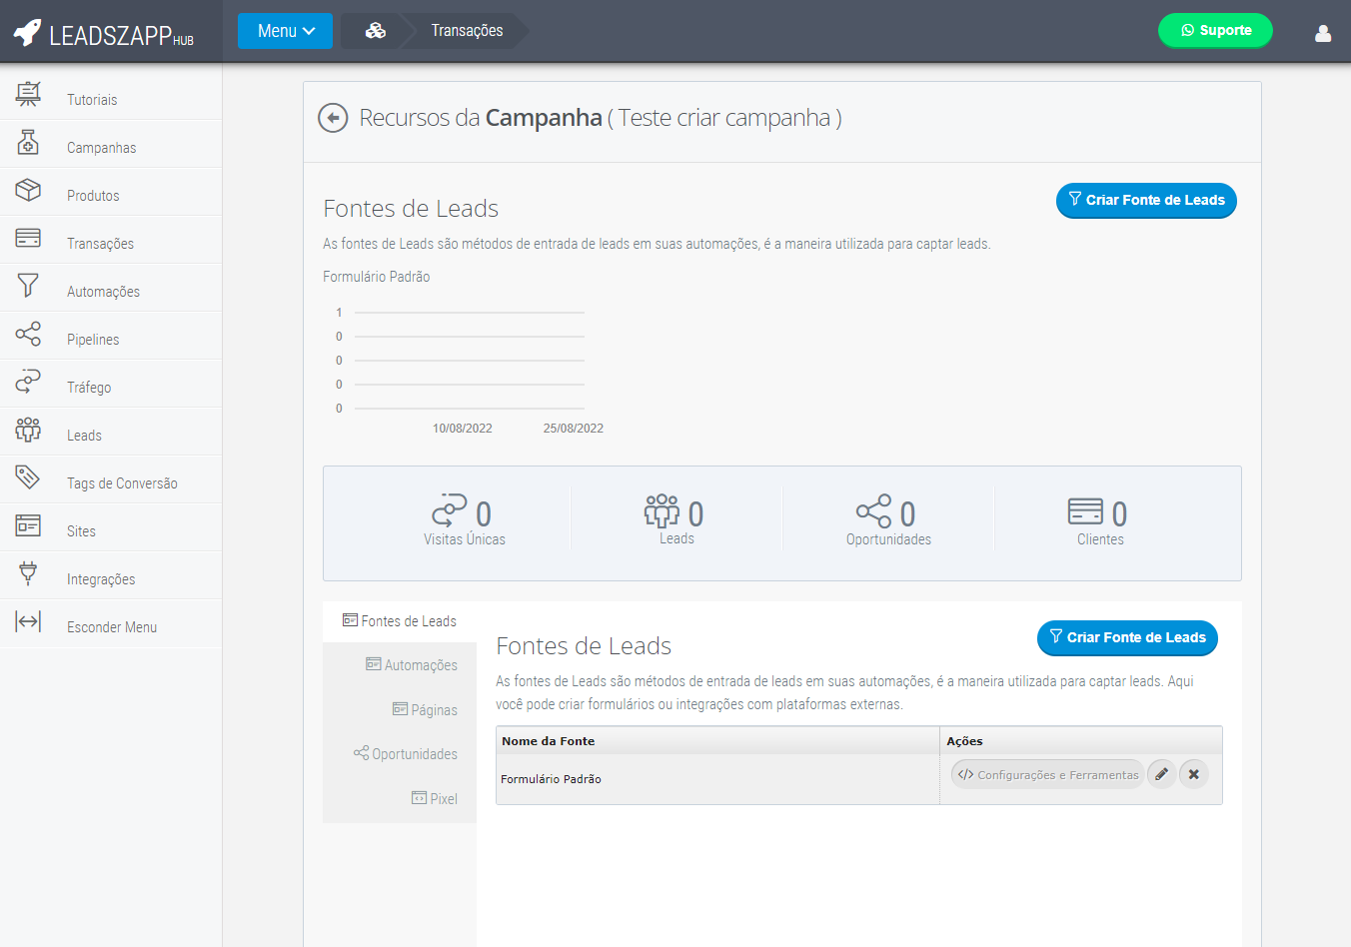Open Tutoriais from the sidebar icon
This screenshot has width=1351, height=947.
(28, 95)
